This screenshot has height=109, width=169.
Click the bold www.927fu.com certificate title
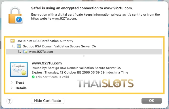click(x=47, y=63)
